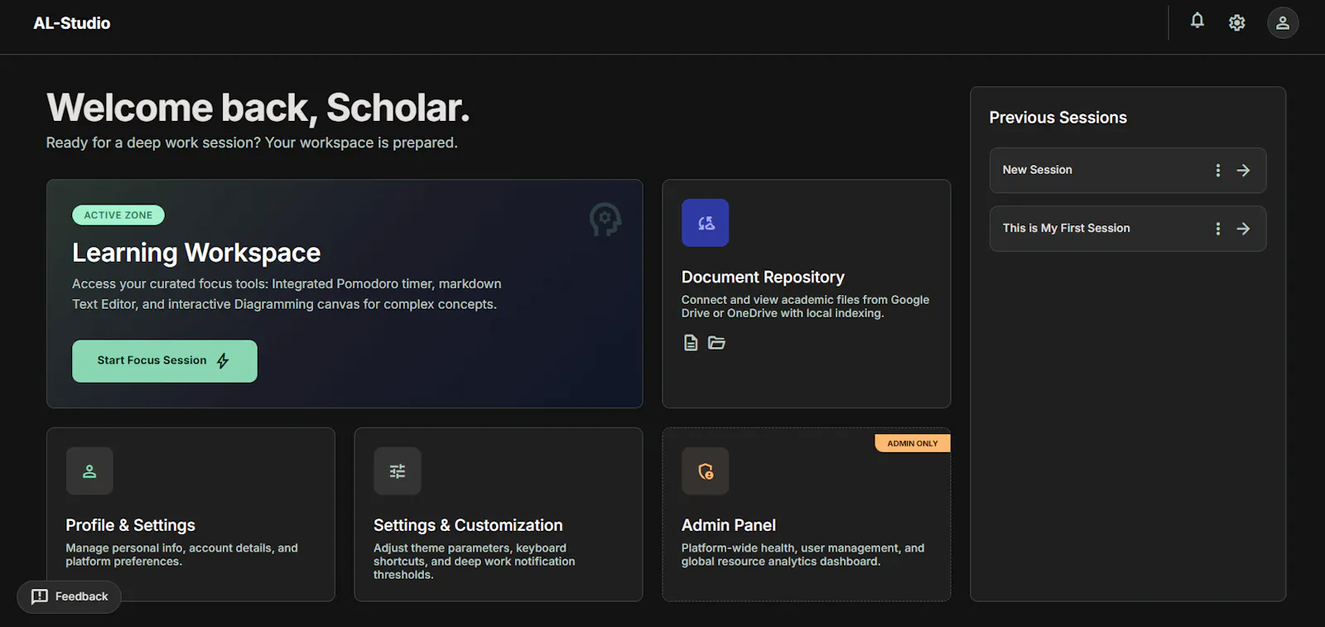Click the sliders icon for Settings & Customization
Viewport: 1325px width, 627px height.
pyautogui.click(x=397, y=471)
